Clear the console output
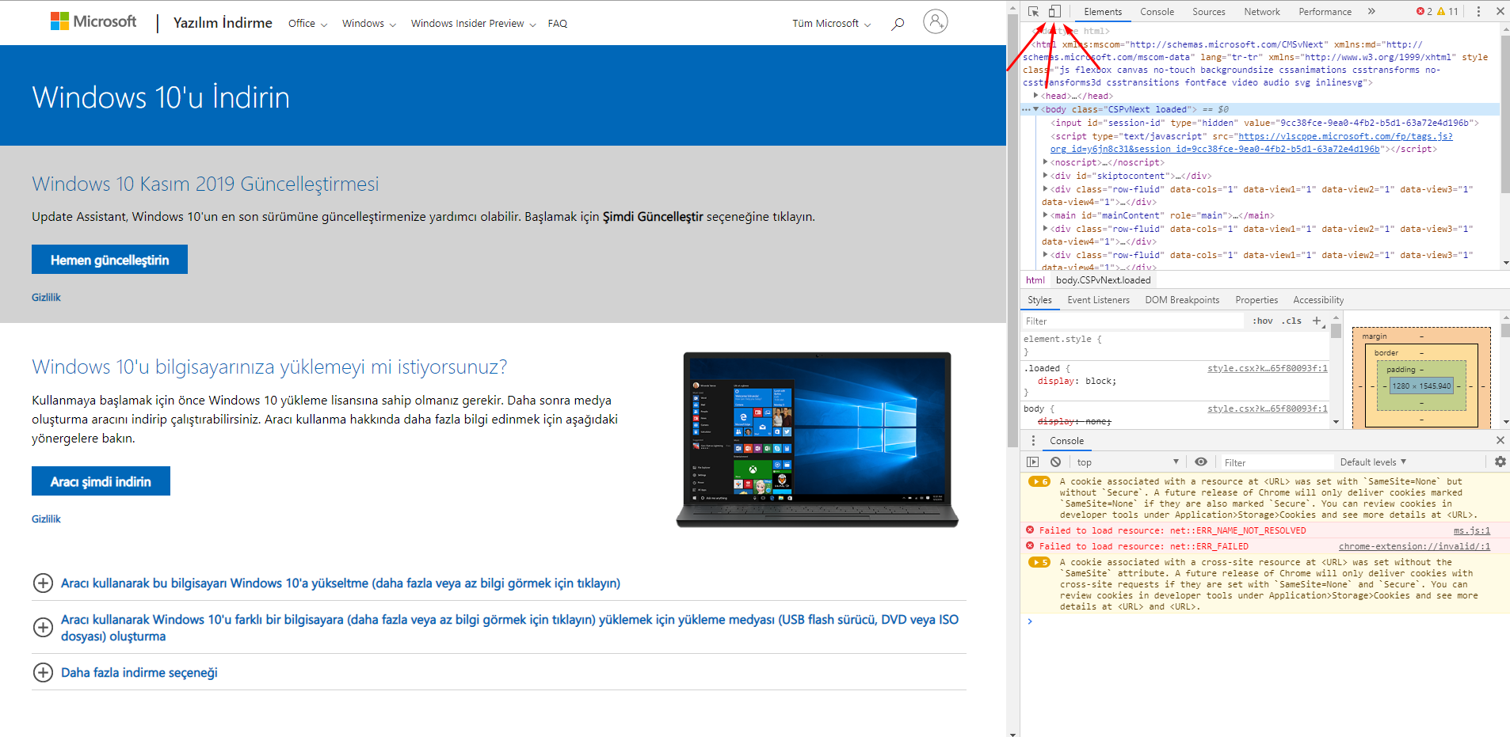 click(1055, 462)
